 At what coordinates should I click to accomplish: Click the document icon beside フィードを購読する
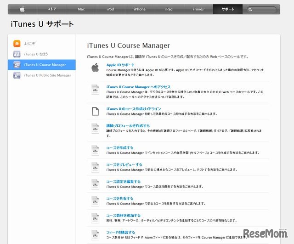pos(95,235)
